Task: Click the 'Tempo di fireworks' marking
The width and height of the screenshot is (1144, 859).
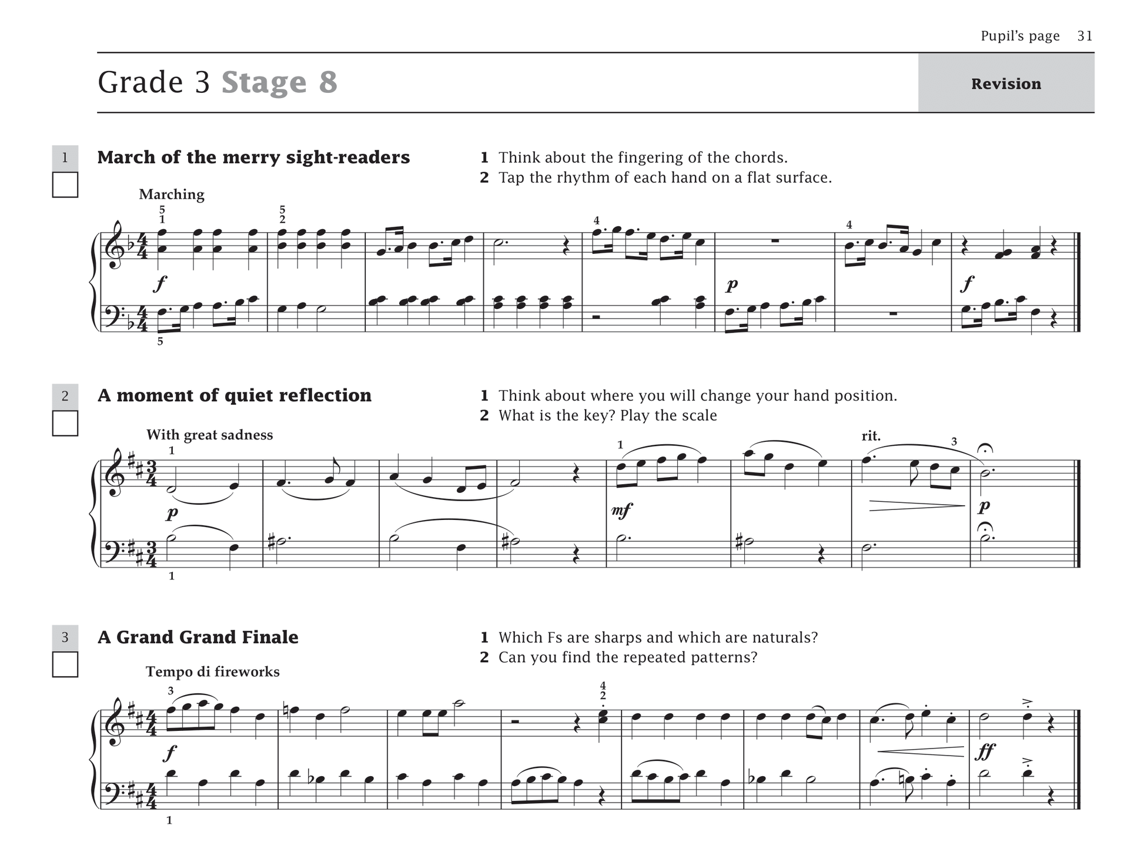Action: pos(213,672)
